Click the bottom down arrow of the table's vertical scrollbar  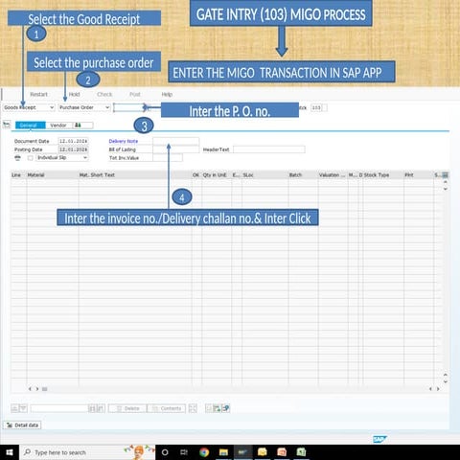pyautogui.click(x=446, y=381)
